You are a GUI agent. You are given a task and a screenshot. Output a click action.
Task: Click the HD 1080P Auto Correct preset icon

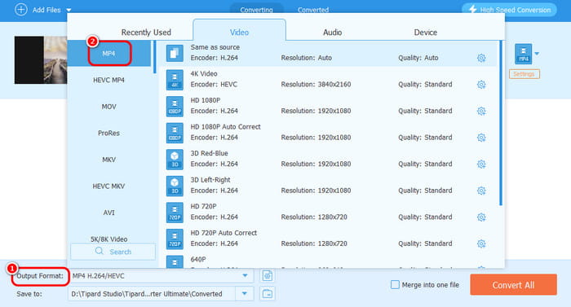pyautogui.click(x=175, y=133)
